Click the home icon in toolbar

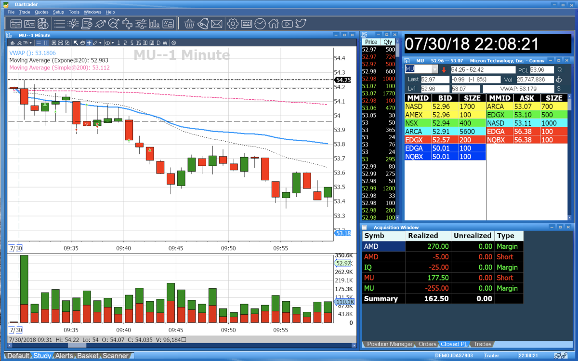pyautogui.click(x=274, y=23)
